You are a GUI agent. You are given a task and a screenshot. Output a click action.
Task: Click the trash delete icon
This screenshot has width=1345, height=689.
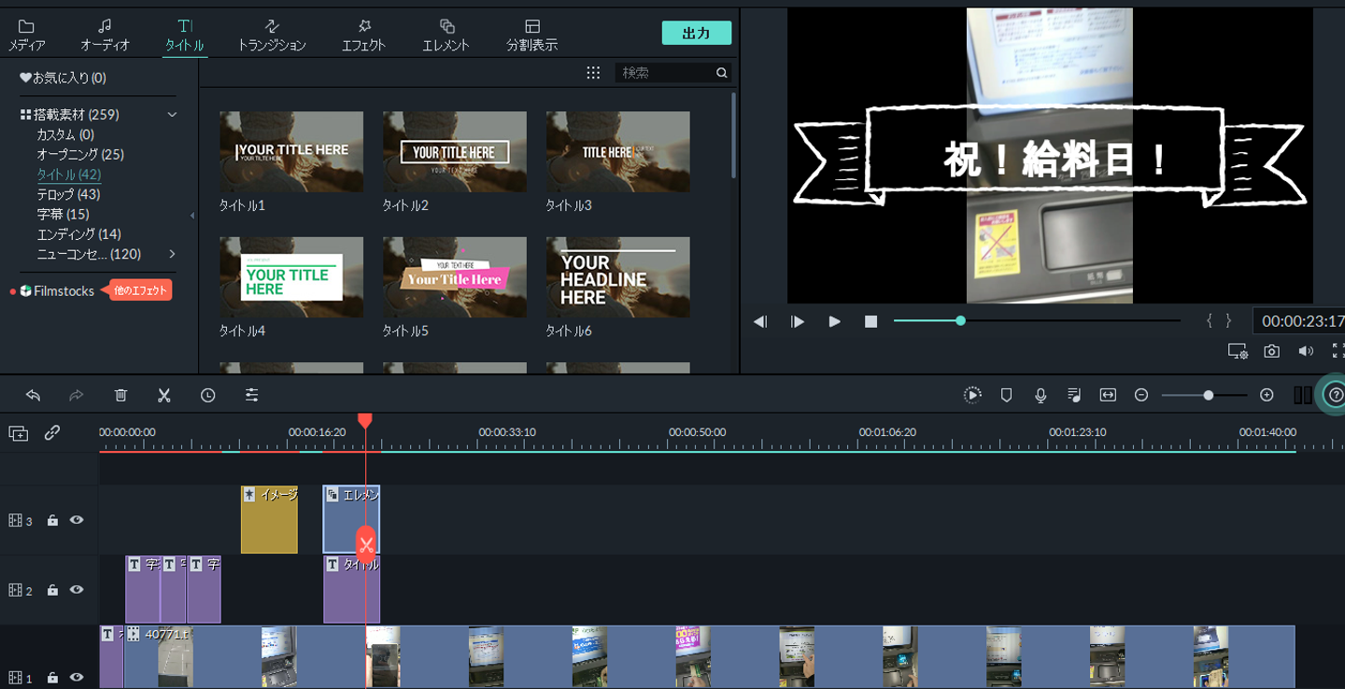(x=120, y=395)
